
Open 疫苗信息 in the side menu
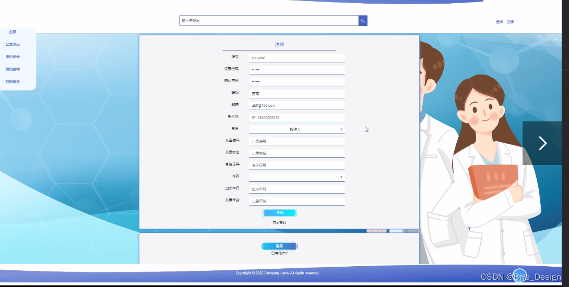(x=13, y=81)
